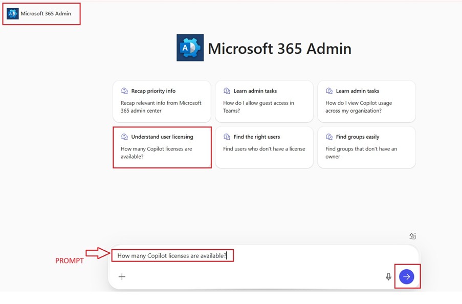
Task: Open the Microsoft 365 Admin header title
Action: click(46, 14)
